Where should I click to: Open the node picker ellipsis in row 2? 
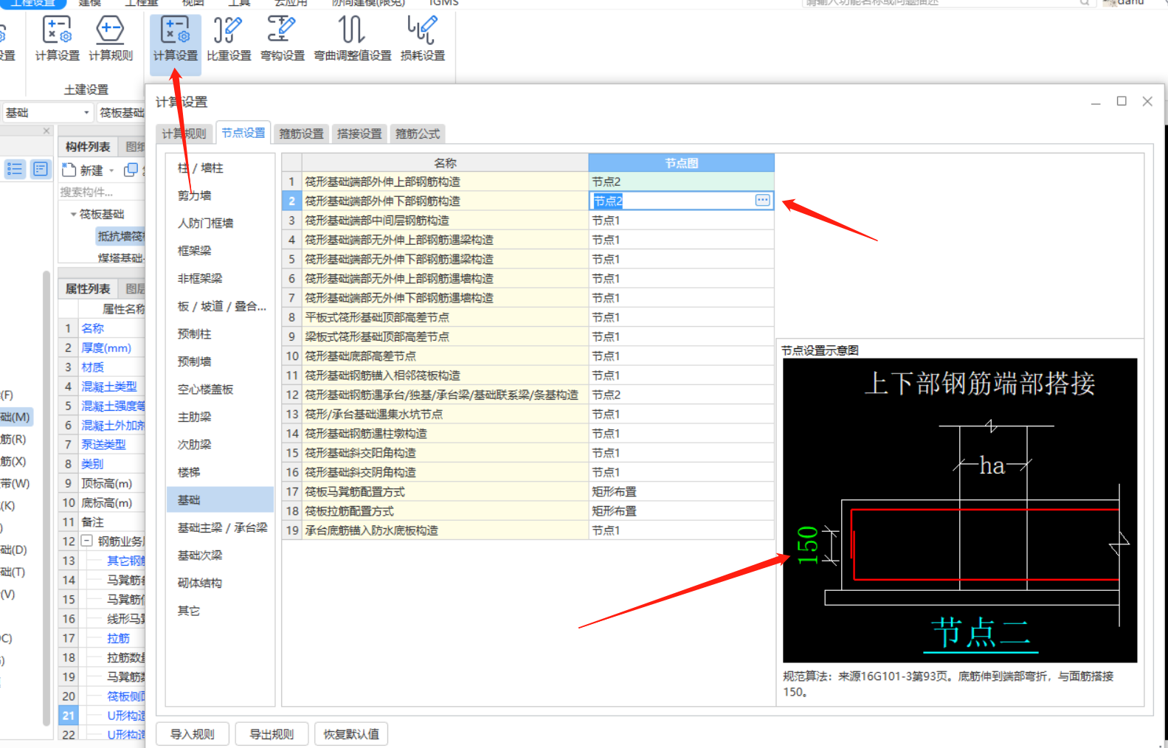[762, 201]
